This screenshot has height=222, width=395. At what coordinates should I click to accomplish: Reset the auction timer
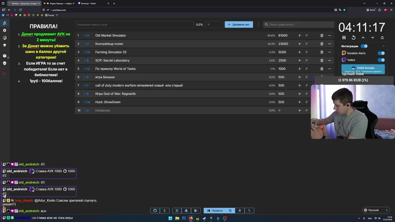coord(354,38)
